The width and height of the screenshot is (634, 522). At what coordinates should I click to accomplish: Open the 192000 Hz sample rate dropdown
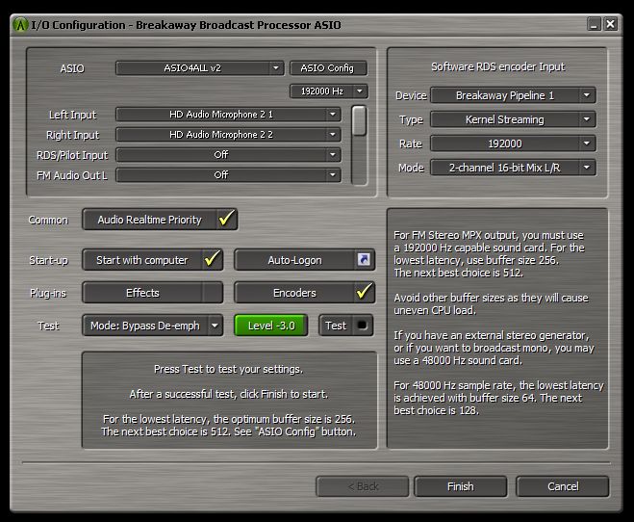[x=329, y=91]
